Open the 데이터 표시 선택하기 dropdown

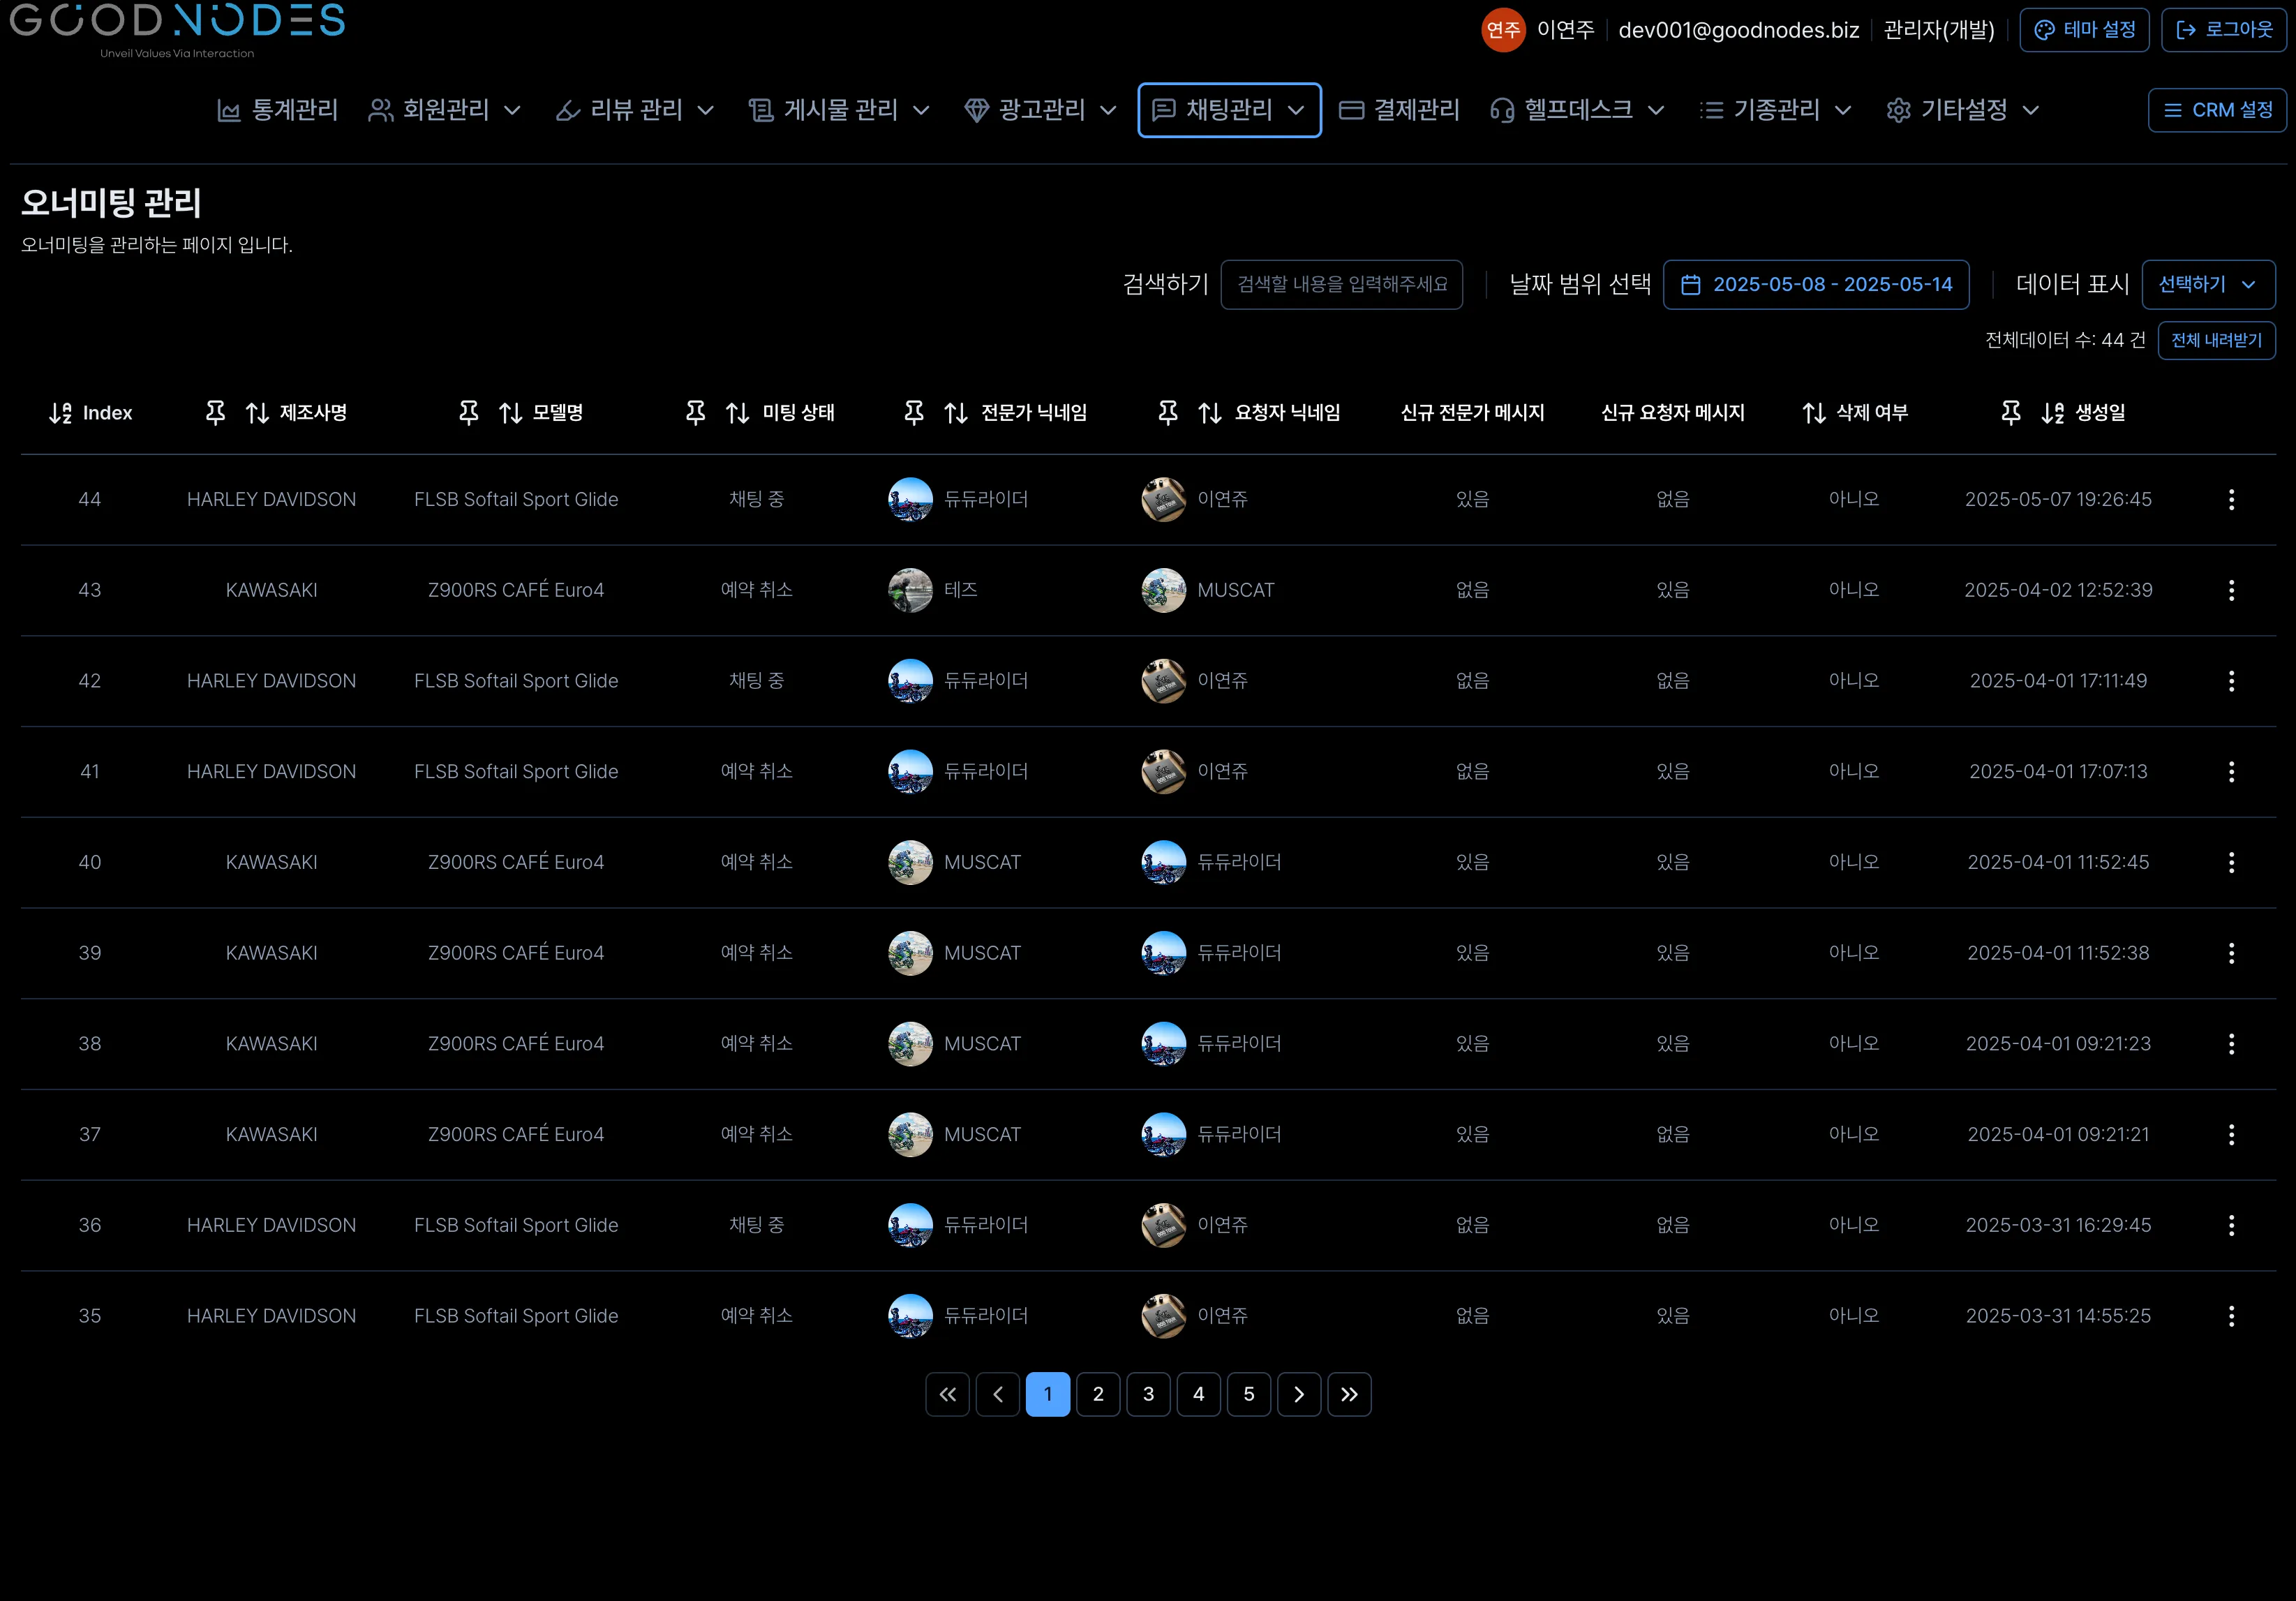[x=2208, y=285]
